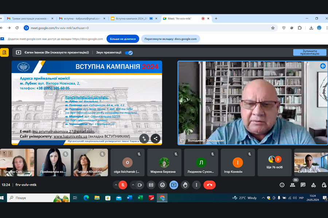
Task: Open Task View on the taskbar
Action: 75,198
